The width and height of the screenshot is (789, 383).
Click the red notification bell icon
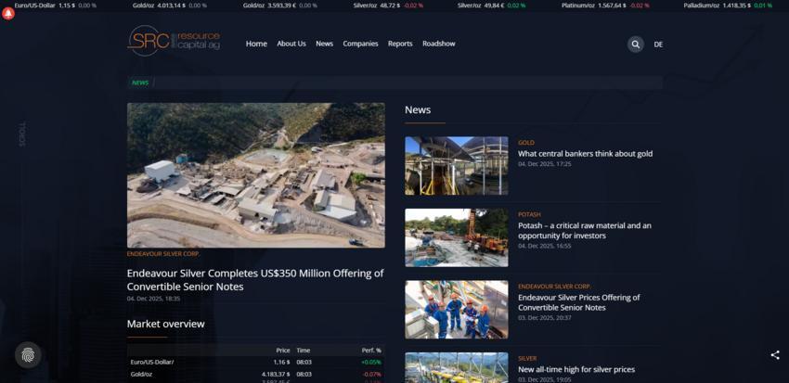(8, 14)
